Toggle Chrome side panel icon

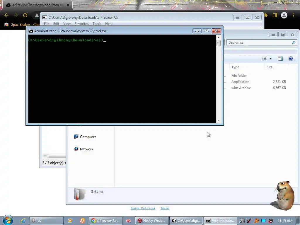275,15
